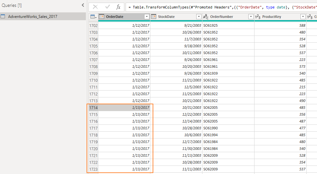
Task: Select row number 1702
Action: tap(93, 25)
